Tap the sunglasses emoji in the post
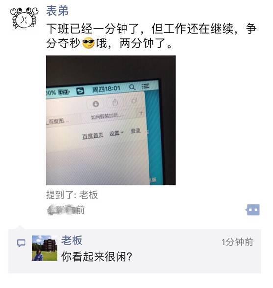The width and height of the screenshot is (273, 288). [88, 43]
